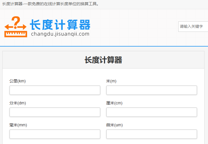208x144 pixels.
Task: Click the top tagline about the free length tool
Action: point(51,4)
